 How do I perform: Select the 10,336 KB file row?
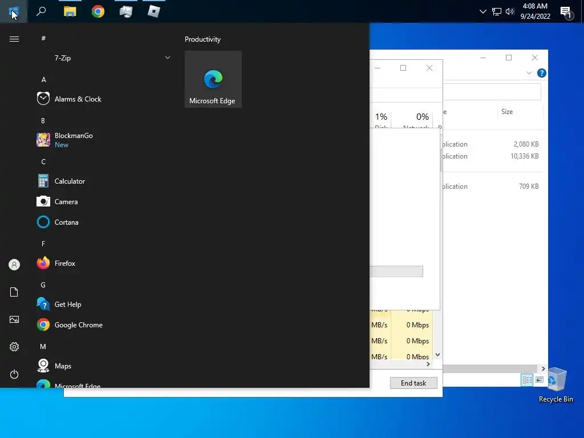point(492,156)
